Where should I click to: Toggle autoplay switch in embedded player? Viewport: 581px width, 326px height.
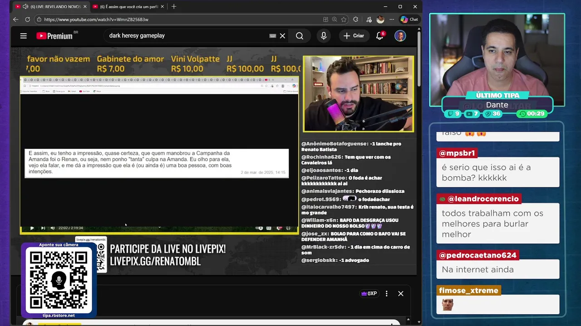tap(260, 228)
